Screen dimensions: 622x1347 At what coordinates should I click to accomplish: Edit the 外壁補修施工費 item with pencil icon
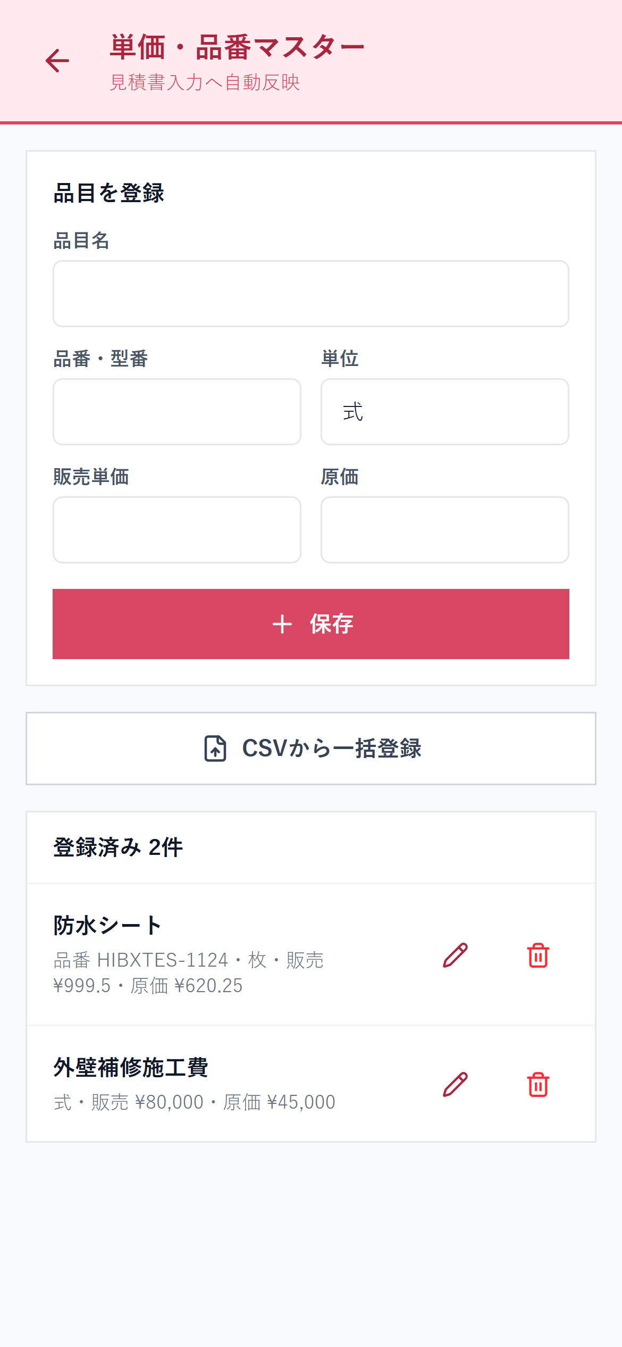point(455,1084)
